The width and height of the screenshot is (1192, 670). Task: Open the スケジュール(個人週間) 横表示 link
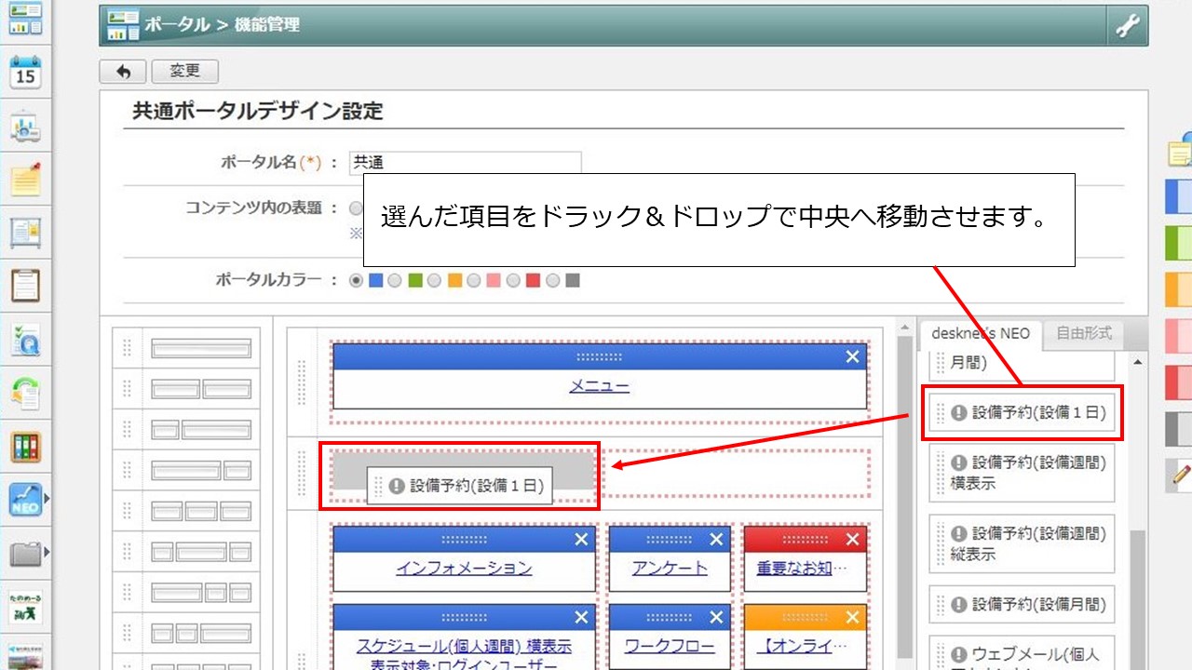pyautogui.click(x=464, y=646)
